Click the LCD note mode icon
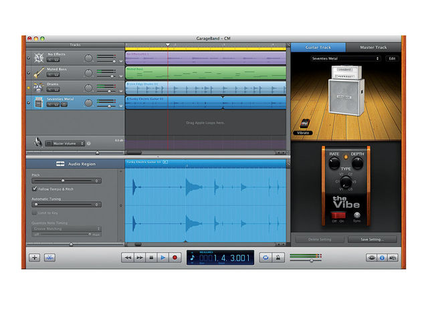Viewport: 428px width, 321px height. [193, 257]
